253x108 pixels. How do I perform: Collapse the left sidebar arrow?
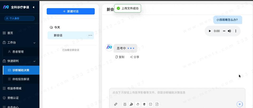(x=33, y=7)
